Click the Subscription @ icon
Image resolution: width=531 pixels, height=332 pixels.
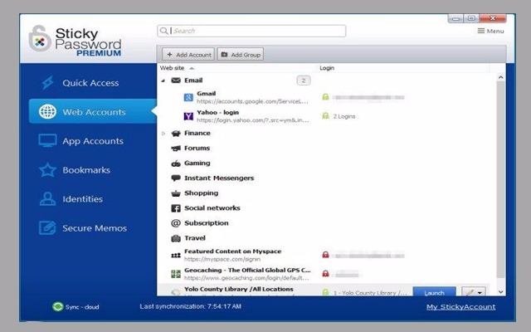coord(176,223)
